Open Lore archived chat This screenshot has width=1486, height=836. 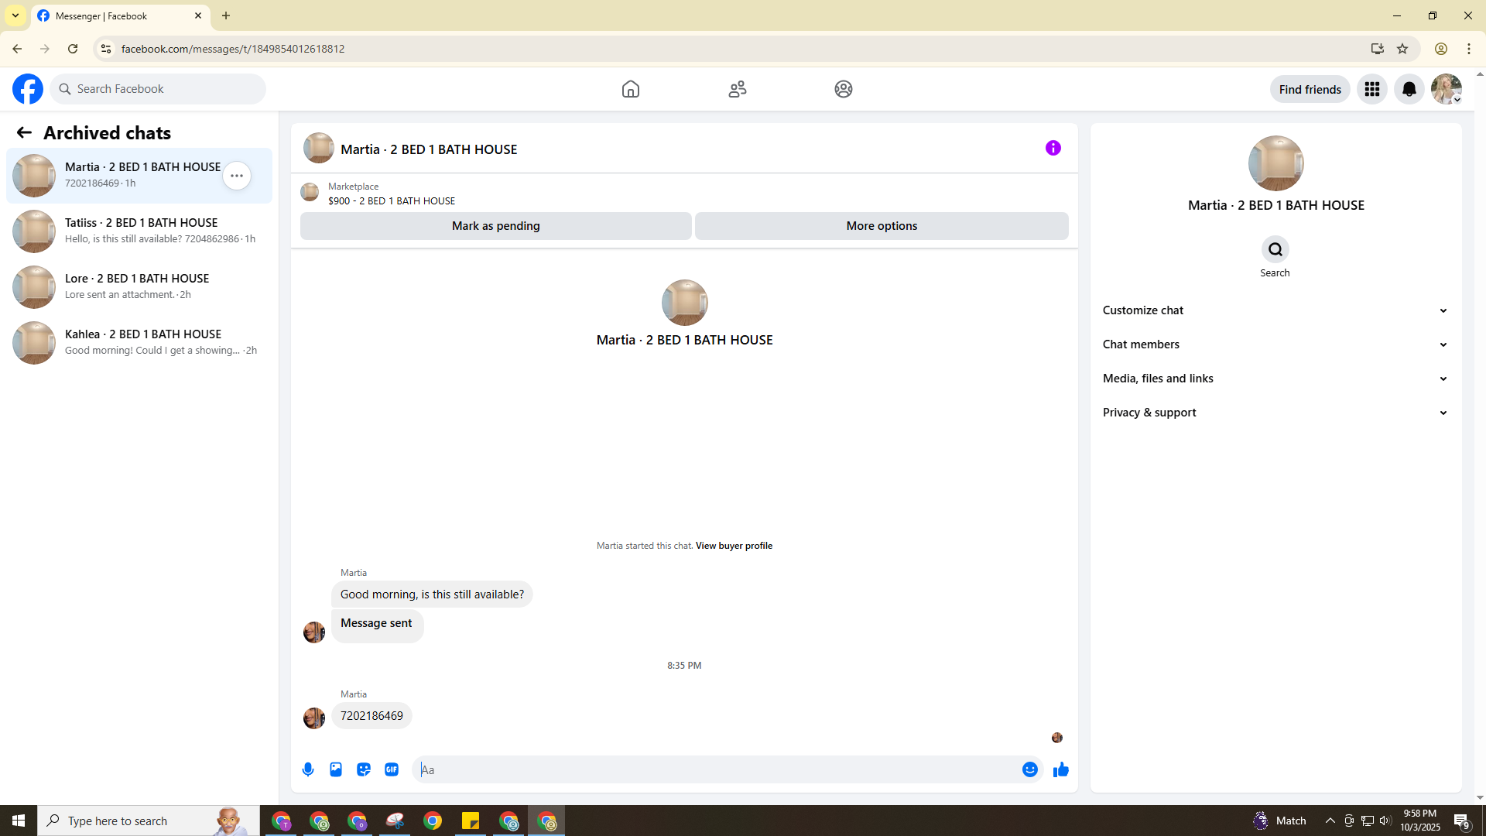139,287
